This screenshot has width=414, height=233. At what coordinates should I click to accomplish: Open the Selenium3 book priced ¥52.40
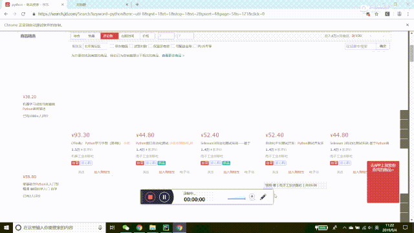point(226,143)
